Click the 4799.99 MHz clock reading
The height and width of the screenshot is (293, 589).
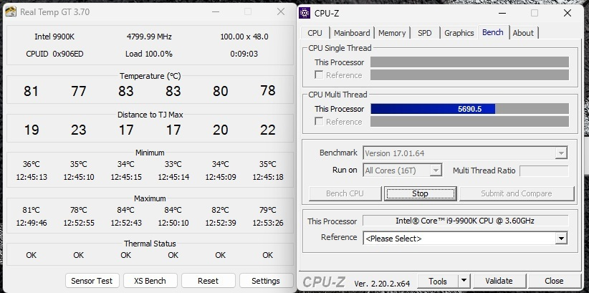149,37
